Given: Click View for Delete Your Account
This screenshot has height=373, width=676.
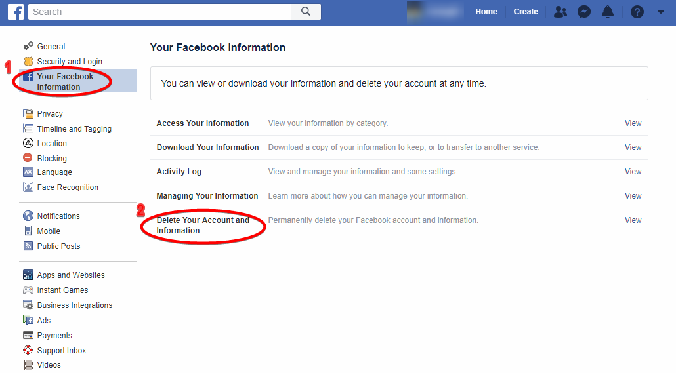Looking at the screenshot, I should tap(633, 220).
